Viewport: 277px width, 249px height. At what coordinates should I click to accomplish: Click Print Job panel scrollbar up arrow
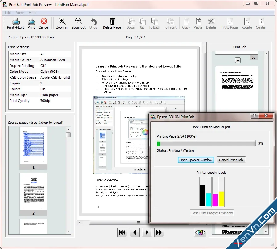pos(266,54)
